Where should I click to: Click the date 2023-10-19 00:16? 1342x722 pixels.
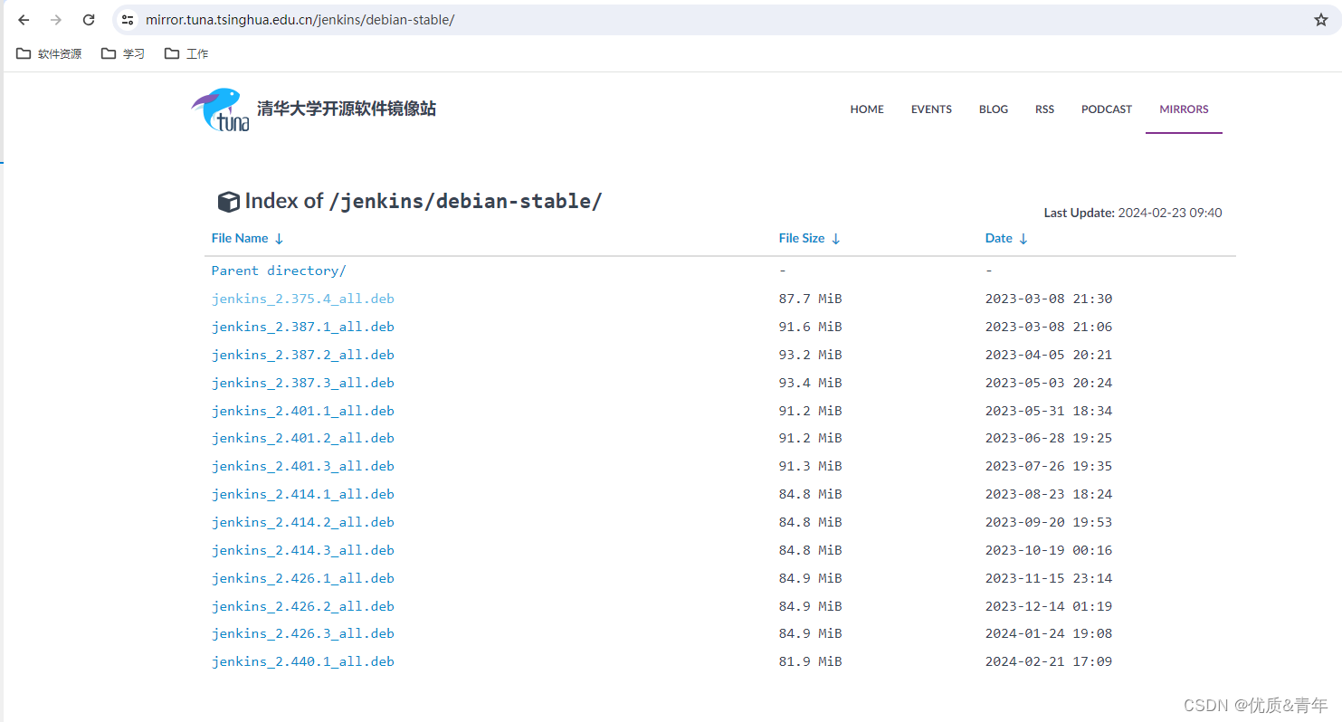tap(1049, 550)
